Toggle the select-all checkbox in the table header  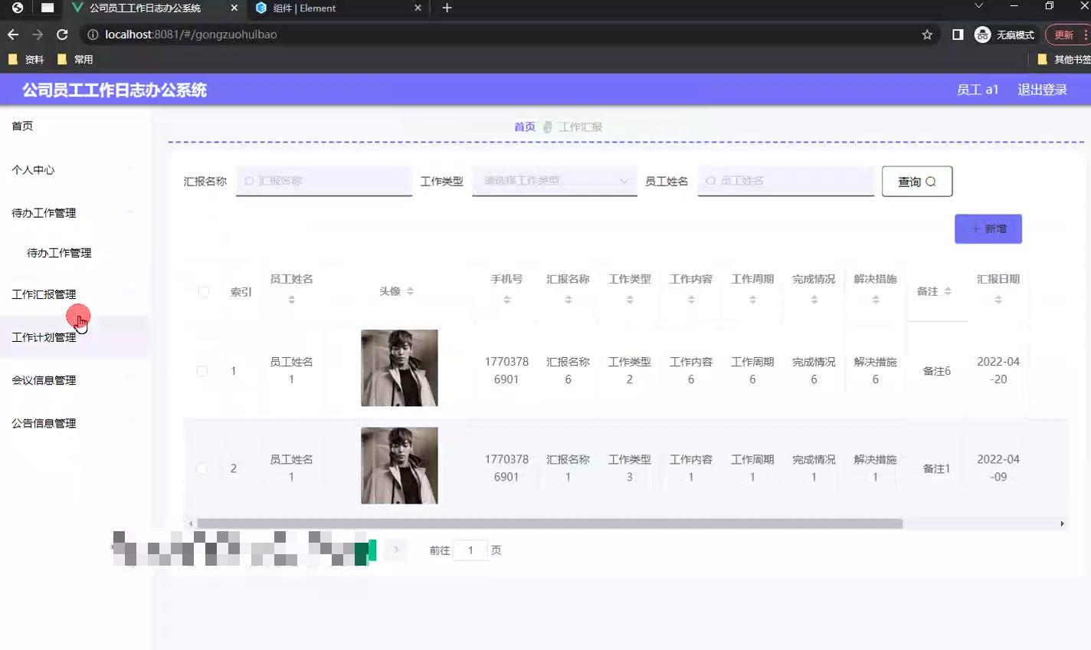point(203,291)
